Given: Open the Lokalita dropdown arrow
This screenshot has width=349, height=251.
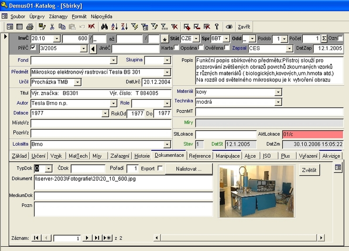Looking at the screenshot, I should (167, 144).
